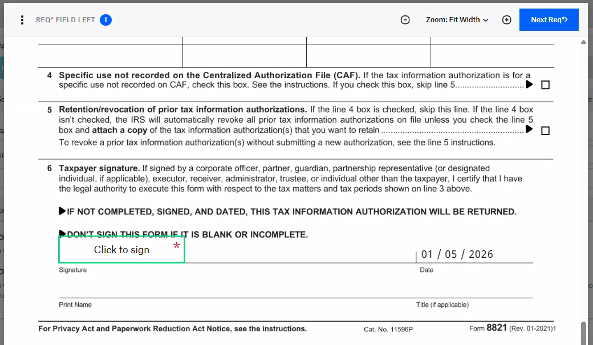Click the chevron next to Fit Width
This screenshot has height=345, width=593.
pos(485,19)
